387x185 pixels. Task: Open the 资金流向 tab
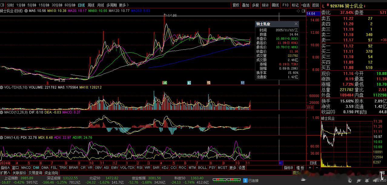pyautogui.click(x=51, y=173)
